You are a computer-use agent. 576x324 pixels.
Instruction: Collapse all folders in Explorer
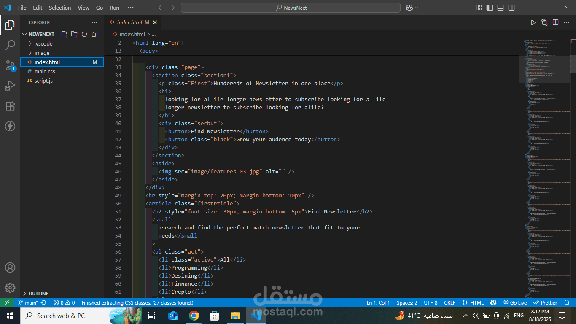point(94,34)
